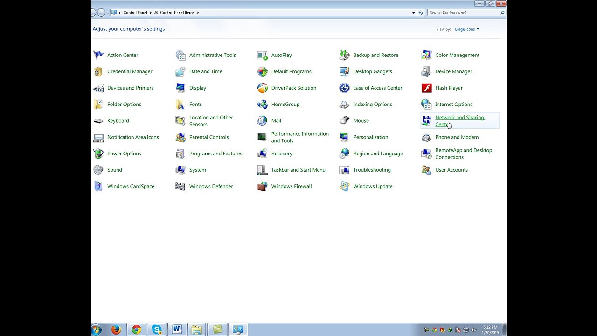This screenshot has height=336, width=597.
Task: Click the Internet Options icon
Action: pos(426,104)
